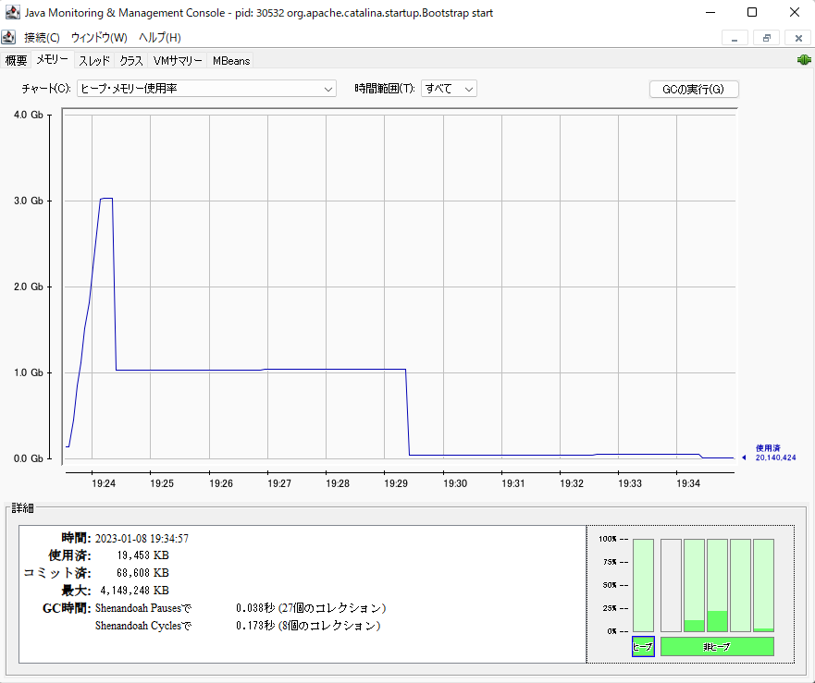Switch to the スレッド tab
Viewport: 815px width, 683px height.
coord(93,61)
